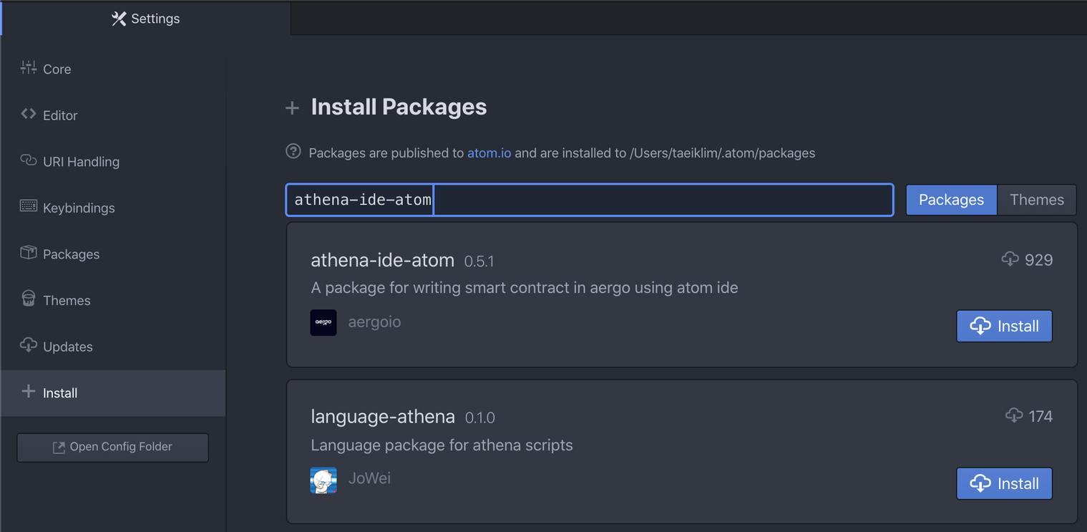Screen dimensions: 1087x532
Task: Click the URI Handling link icon
Action: coord(29,160)
